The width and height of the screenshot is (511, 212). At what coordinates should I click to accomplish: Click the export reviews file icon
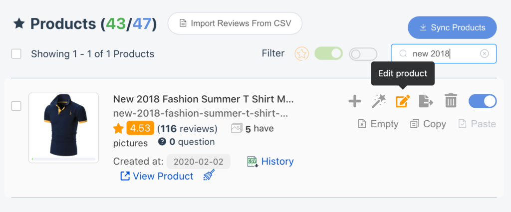tap(426, 102)
